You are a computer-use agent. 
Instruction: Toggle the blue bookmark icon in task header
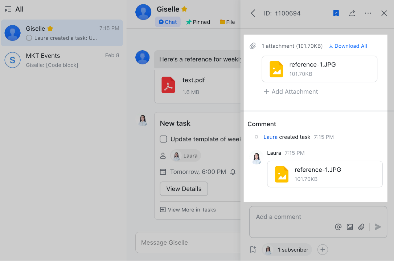(336, 13)
